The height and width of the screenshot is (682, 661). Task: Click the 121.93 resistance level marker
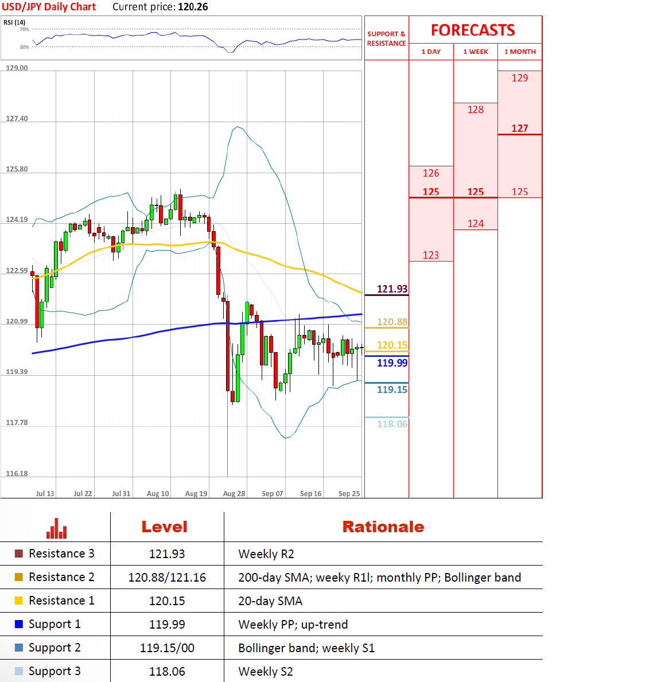click(392, 289)
